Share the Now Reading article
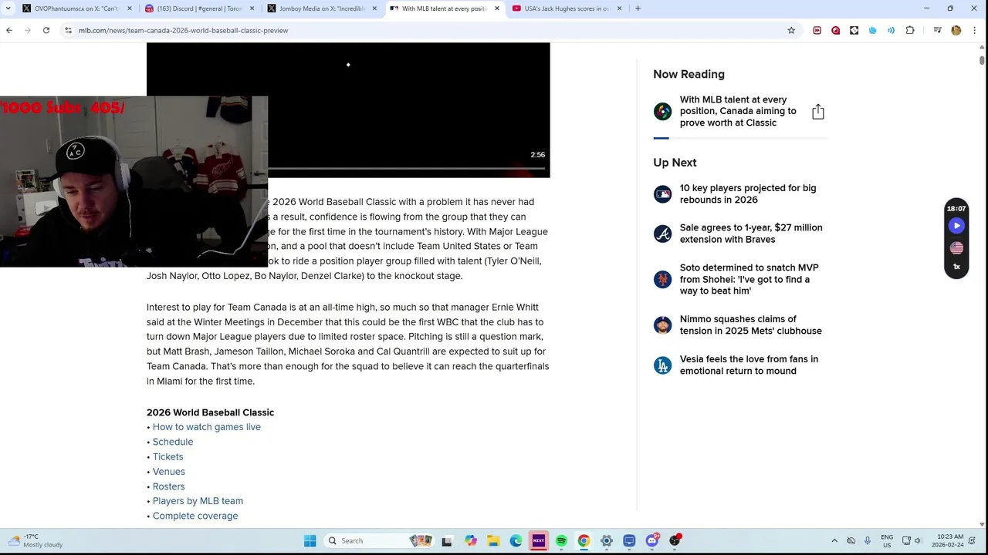Image resolution: width=988 pixels, height=555 pixels. coord(818,112)
